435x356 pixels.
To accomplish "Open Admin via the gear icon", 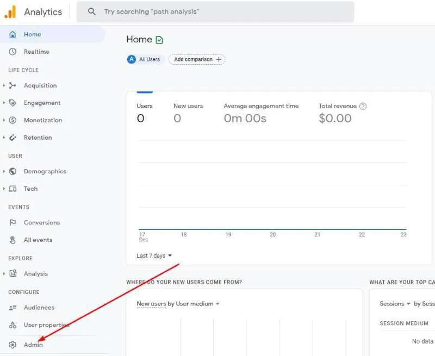I will pyautogui.click(x=12, y=345).
